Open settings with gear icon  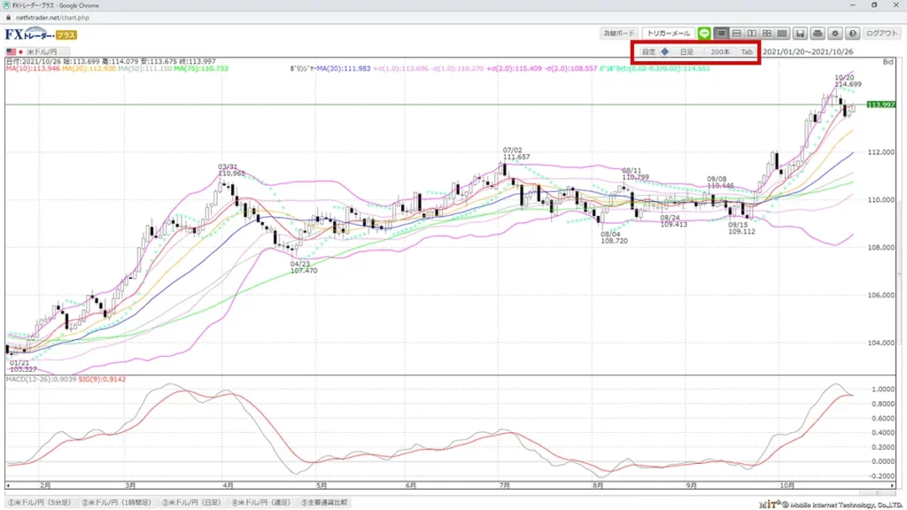(x=834, y=34)
